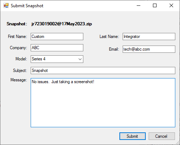Focus the Email field with tech@abc.com

coord(149,49)
